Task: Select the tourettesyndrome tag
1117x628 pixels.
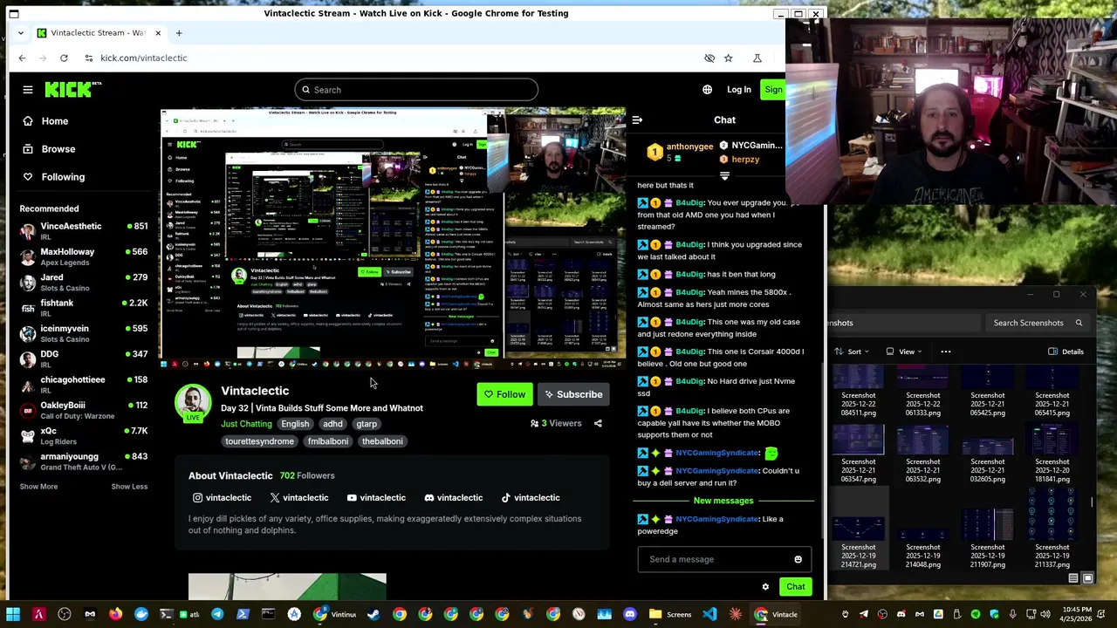Action: click(x=259, y=441)
